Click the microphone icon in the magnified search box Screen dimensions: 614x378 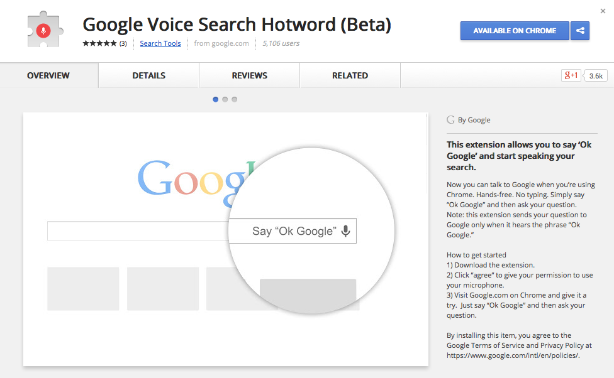tap(345, 230)
